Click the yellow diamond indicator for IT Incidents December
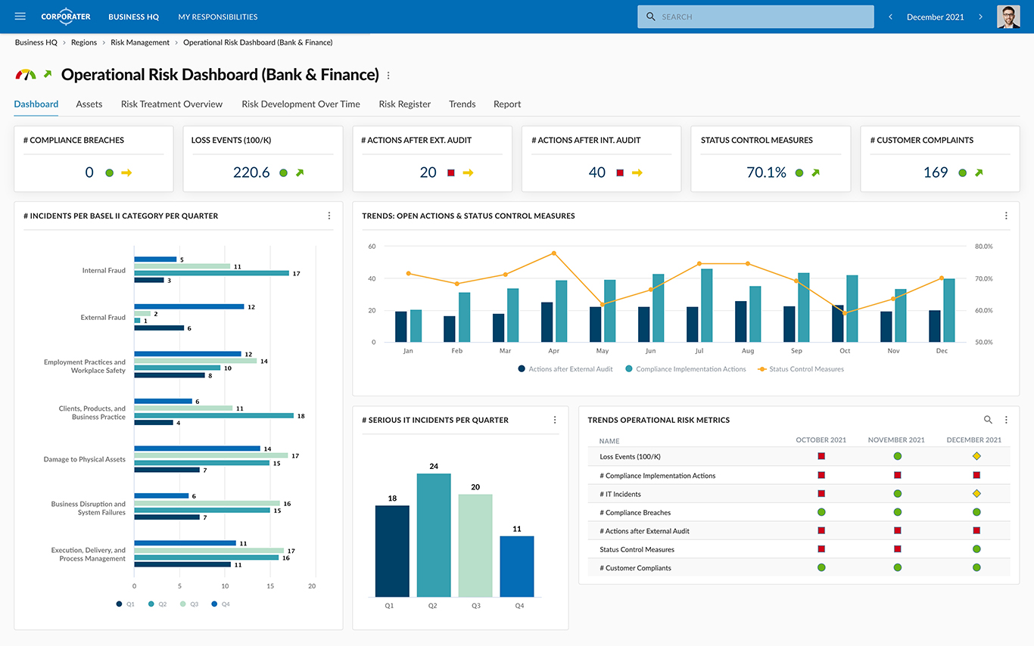1034x646 pixels. [x=976, y=493]
